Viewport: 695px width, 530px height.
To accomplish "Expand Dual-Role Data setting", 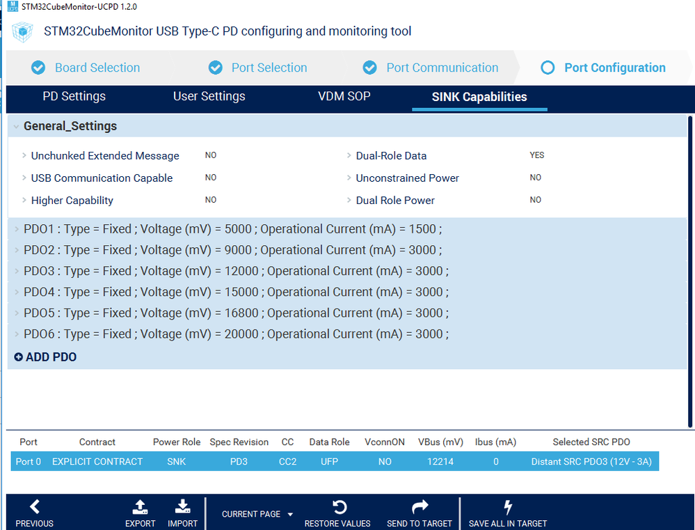I will pos(349,155).
